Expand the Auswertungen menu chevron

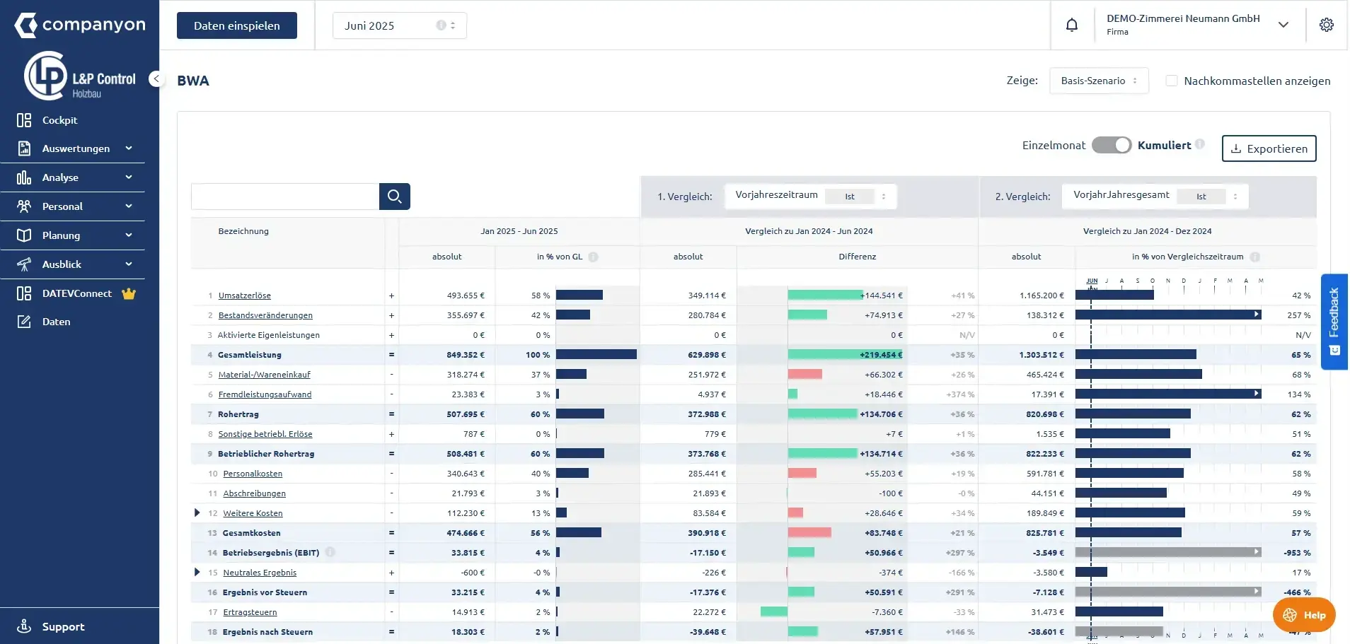129,148
